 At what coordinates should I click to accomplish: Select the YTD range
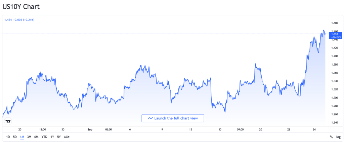[44, 137]
